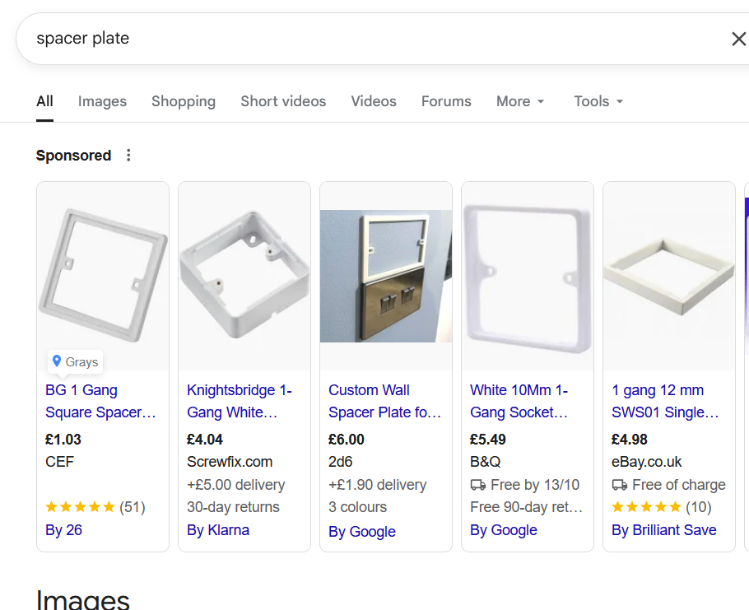Click the By Klarna link
Image resolution: width=749 pixels, height=610 pixels.
[218, 530]
